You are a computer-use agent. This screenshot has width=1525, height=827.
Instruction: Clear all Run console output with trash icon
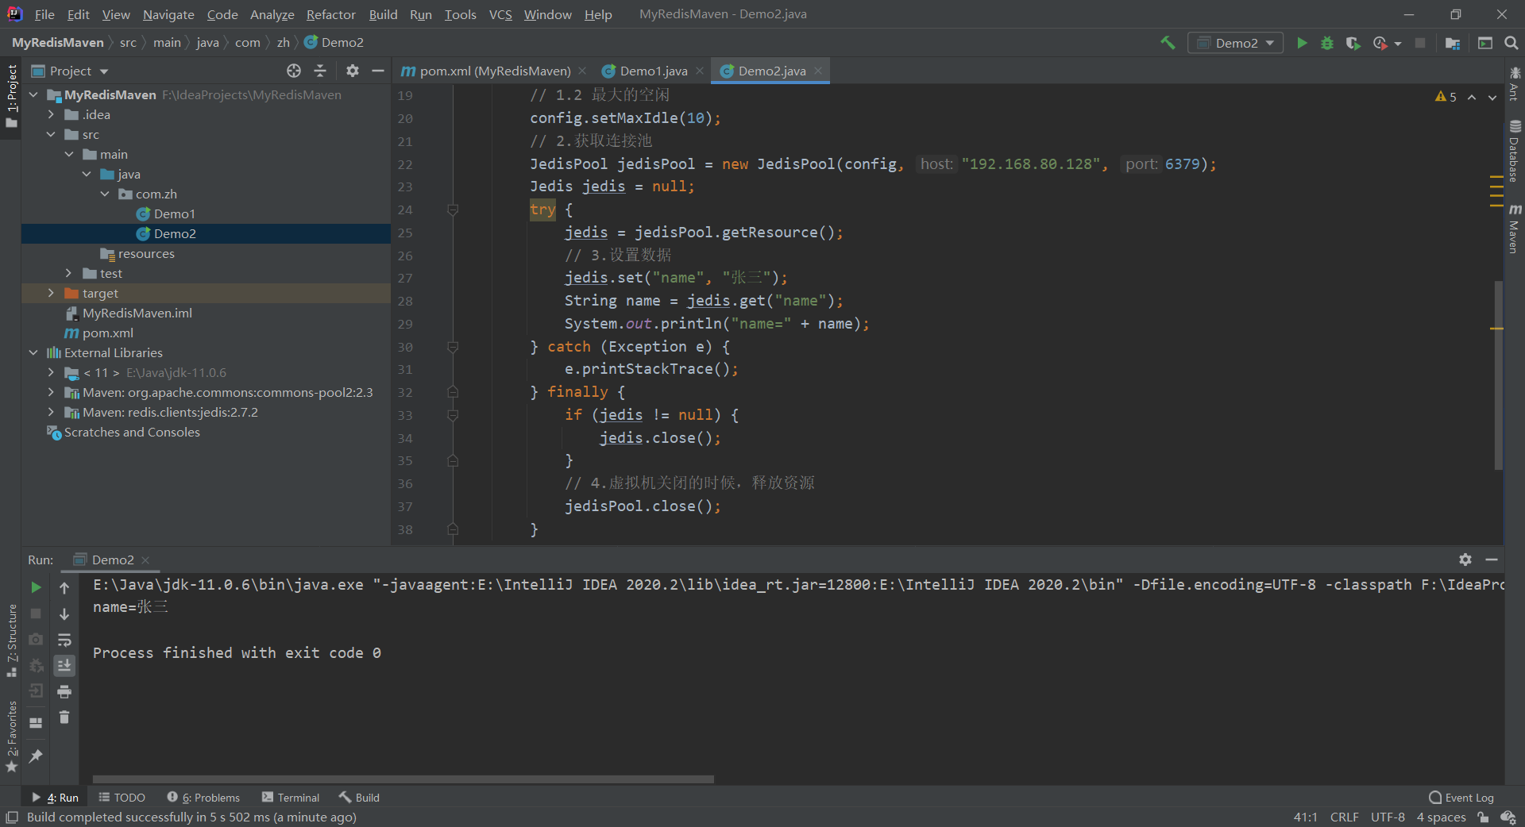[64, 717]
